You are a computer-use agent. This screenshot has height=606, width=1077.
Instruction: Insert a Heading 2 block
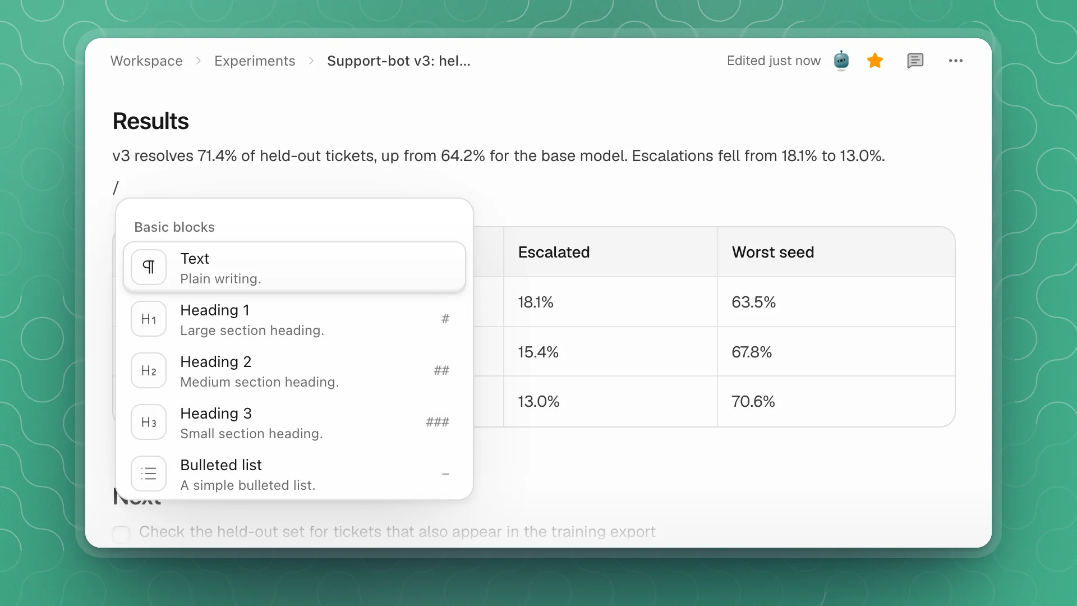click(294, 370)
